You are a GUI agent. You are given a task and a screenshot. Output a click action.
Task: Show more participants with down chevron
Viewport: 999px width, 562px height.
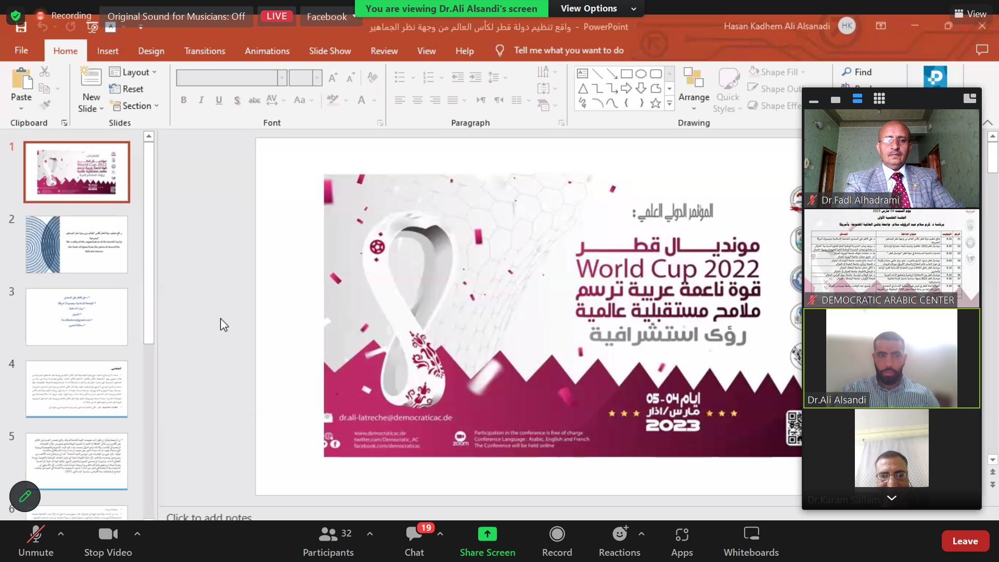point(891,498)
